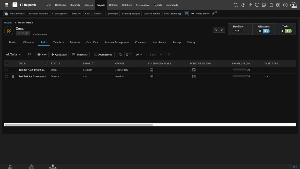Open the column chooser table icon

128,54
